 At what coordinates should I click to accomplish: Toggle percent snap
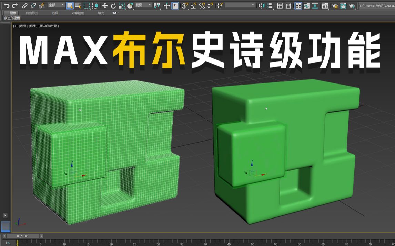202,5
